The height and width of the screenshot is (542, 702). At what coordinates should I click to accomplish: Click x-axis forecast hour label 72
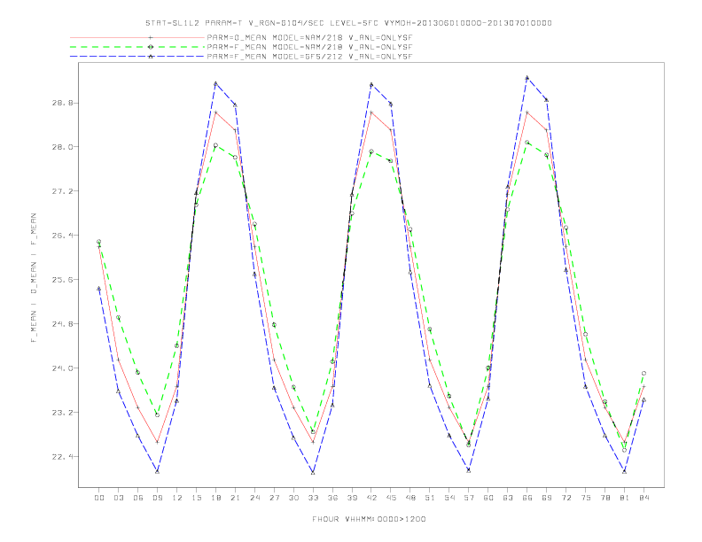coord(565,498)
